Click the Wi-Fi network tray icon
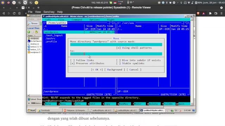225x126 pixels. click(x=189, y=2)
